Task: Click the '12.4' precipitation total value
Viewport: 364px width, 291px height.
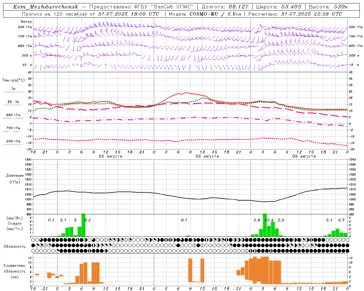Action: coord(269,220)
